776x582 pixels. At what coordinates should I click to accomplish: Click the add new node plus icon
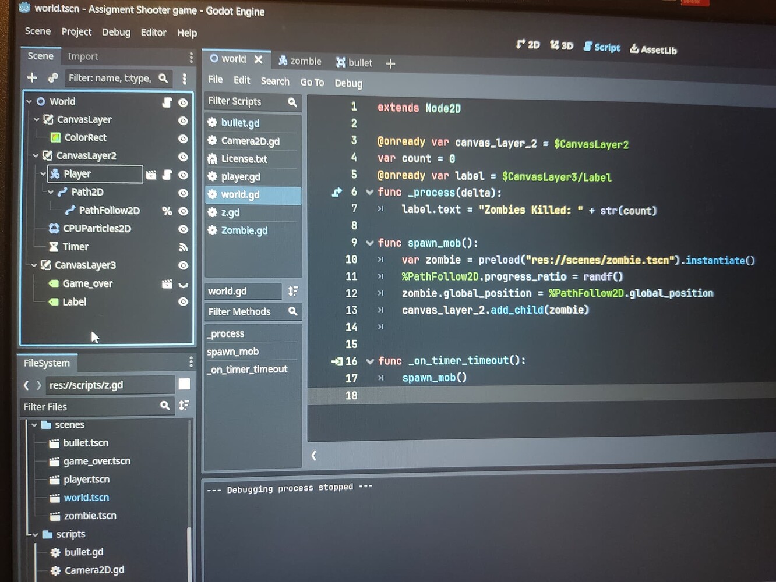(x=32, y=77)
